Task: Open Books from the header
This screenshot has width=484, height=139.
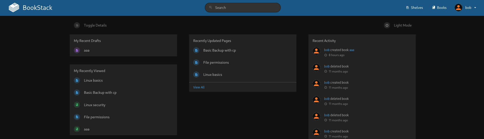Action: pyautogui.click(x=439, y=8)
